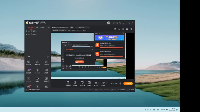Add a multimedia source (多媒体)
Image resolution: width=200 pixels, height=112 pixels.
point(89,84)
